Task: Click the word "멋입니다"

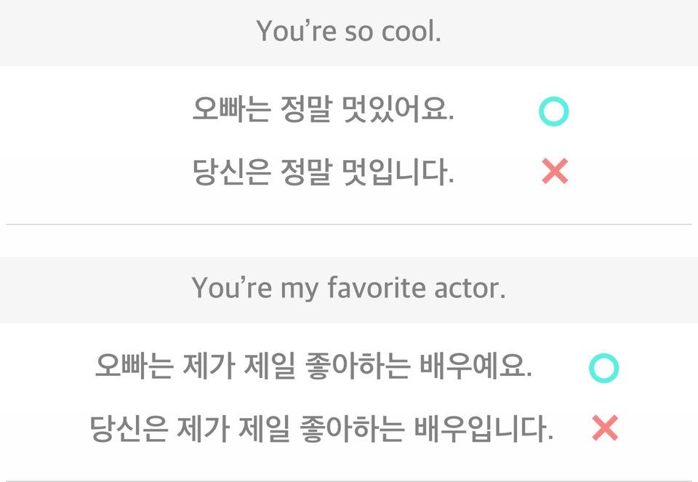Action: coord(397,173)
